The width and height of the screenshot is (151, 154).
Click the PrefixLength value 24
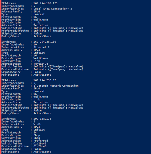click(35, 132)
